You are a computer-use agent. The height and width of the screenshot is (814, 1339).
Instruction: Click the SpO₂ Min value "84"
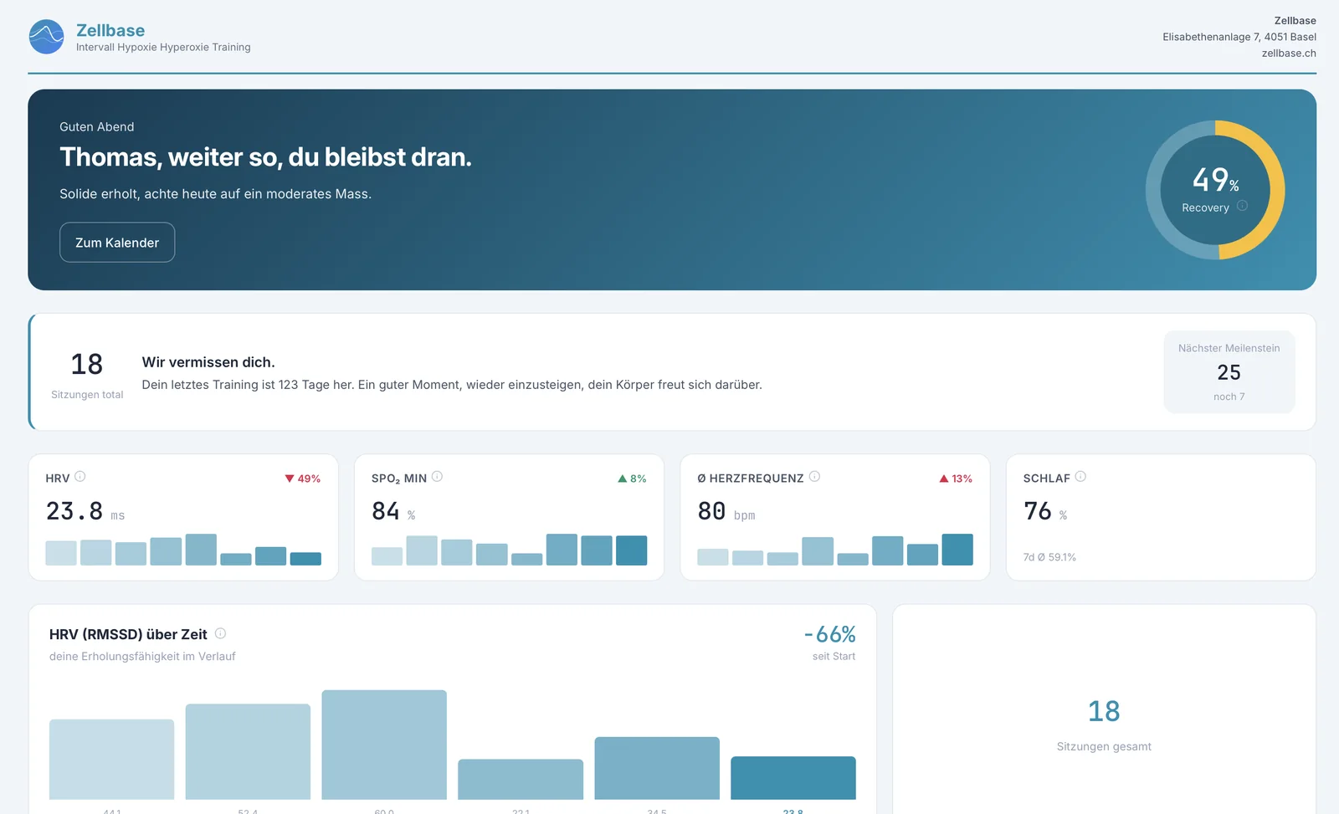(x=386, y=511)
